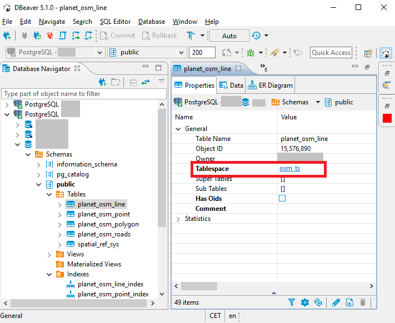Click the New Connection plug icon in main toolbar

click(7, 36)
